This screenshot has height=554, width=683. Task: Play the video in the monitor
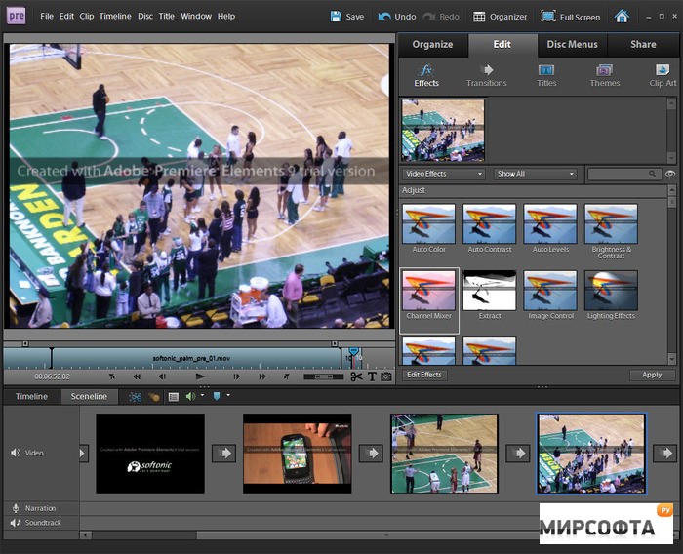coord(200,376)
